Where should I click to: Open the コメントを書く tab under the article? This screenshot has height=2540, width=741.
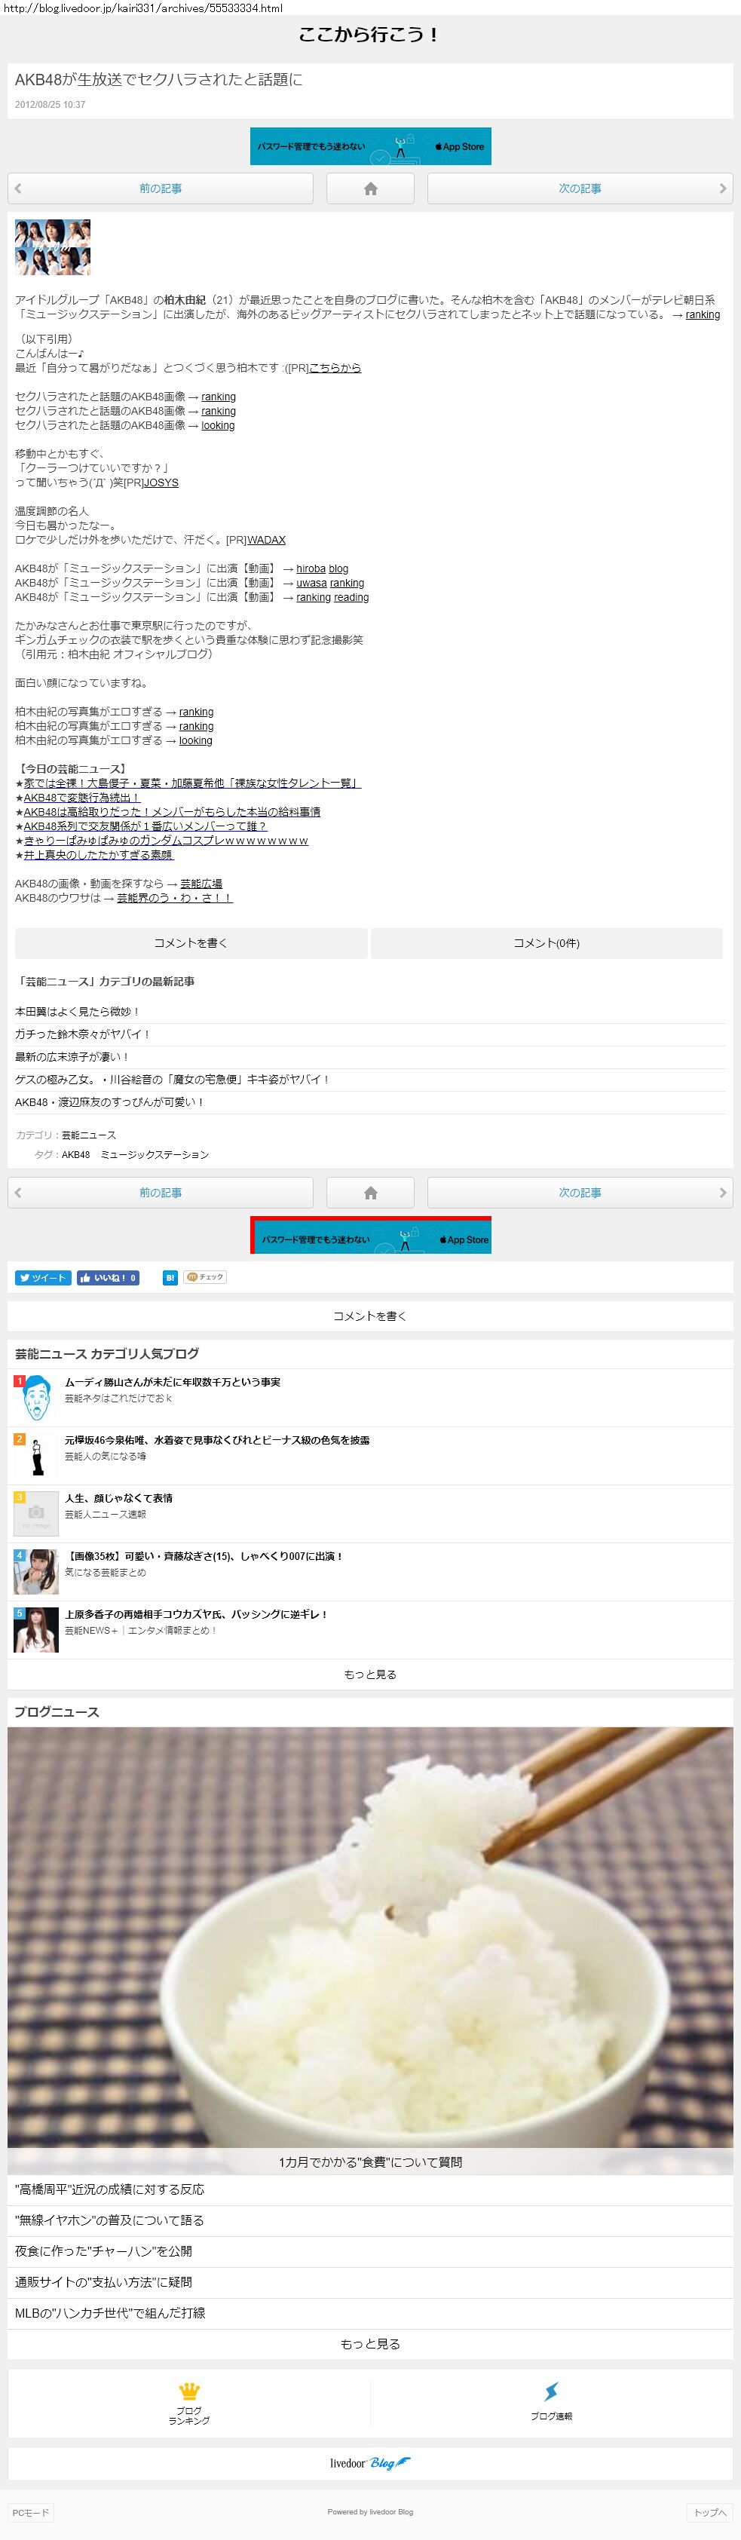191,942
